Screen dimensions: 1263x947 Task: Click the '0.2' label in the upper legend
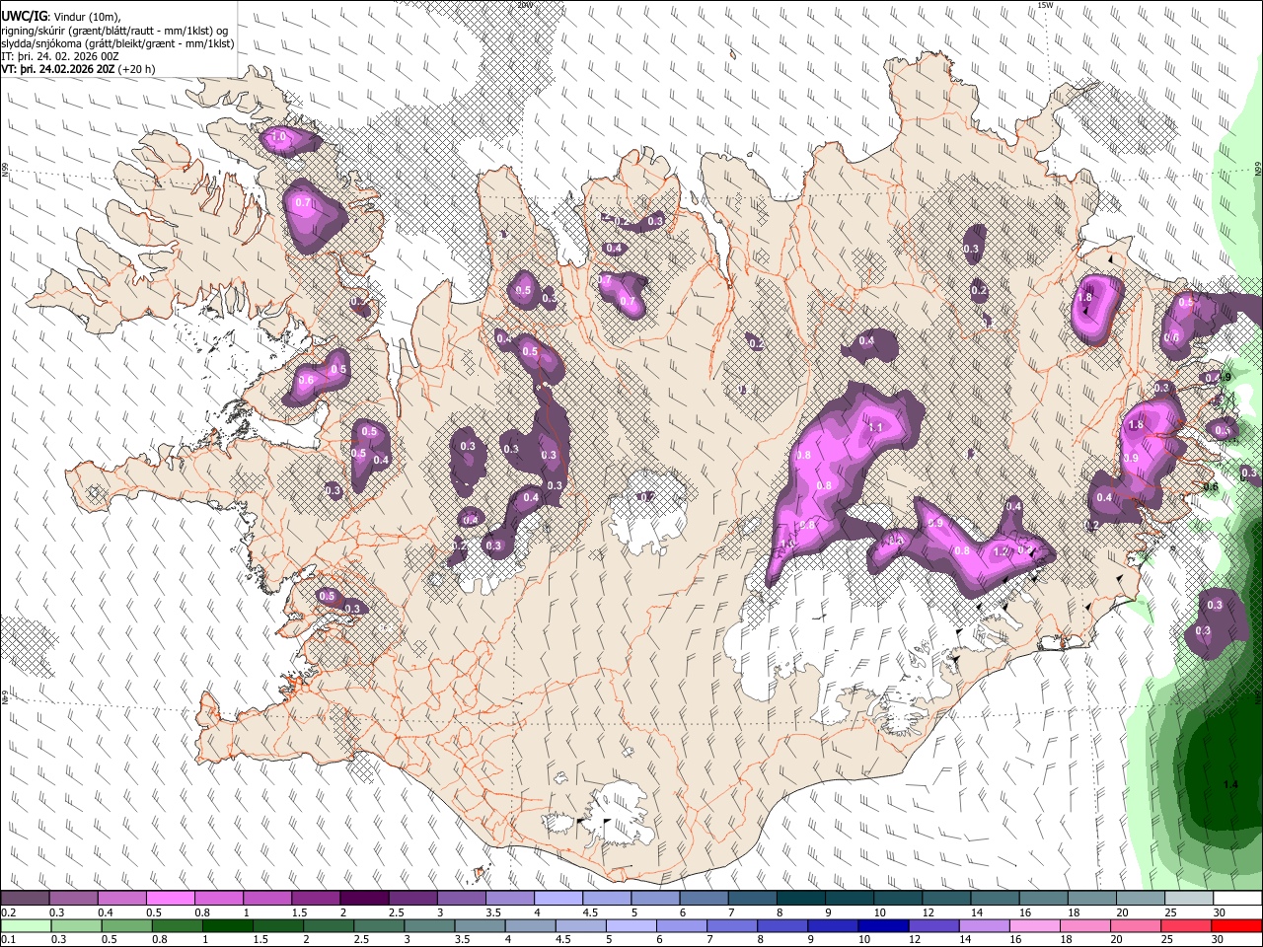(8, 912)
